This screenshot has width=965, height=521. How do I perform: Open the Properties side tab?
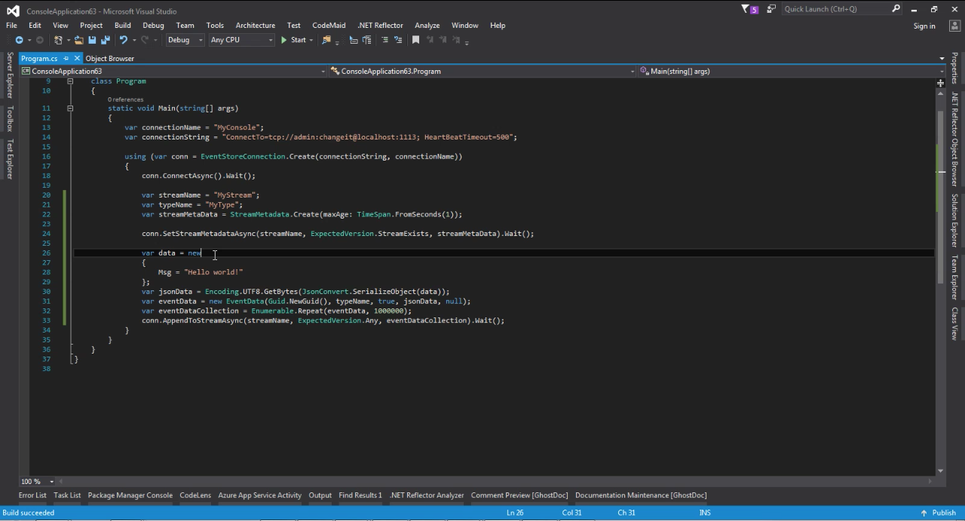coord(954,68)
